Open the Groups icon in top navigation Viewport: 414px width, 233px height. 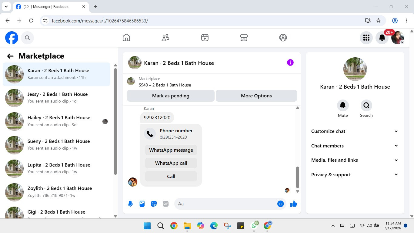tap(283, 38)
